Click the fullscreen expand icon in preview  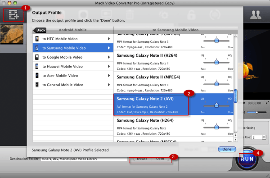pyautogui.click(x=267, y=103)
